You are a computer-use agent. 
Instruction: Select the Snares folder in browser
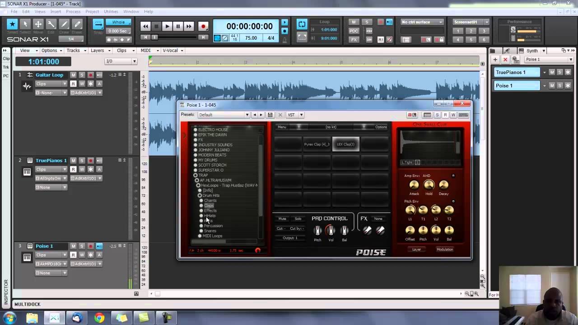(x=210, y=231)
